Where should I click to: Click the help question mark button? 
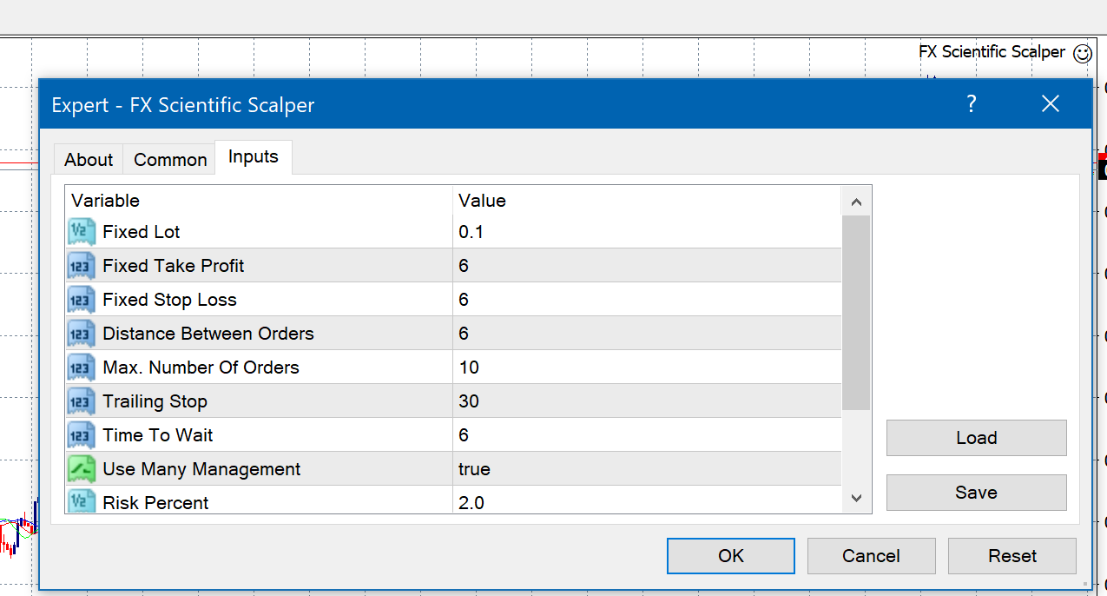click(x=972, y=104)
